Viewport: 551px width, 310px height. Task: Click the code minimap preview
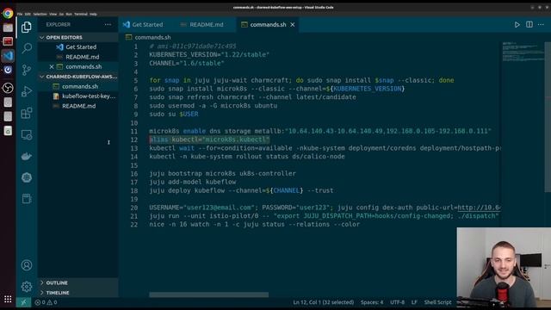[523, 52]
